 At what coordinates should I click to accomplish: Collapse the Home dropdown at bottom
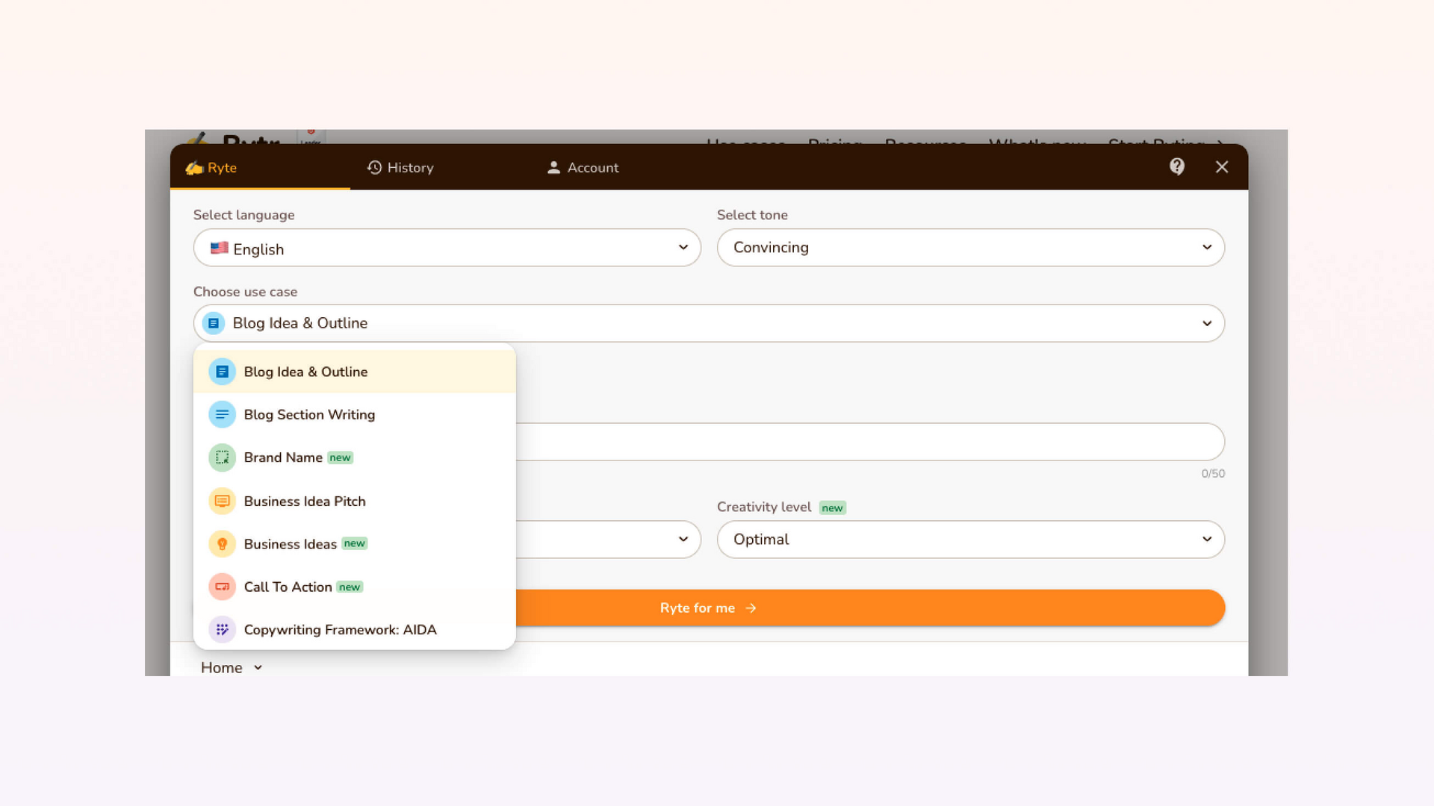pyautogui.click(x=230, y=667)
